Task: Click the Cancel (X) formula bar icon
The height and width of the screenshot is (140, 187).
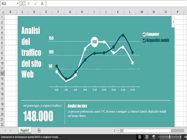Action: coord(28,4)
